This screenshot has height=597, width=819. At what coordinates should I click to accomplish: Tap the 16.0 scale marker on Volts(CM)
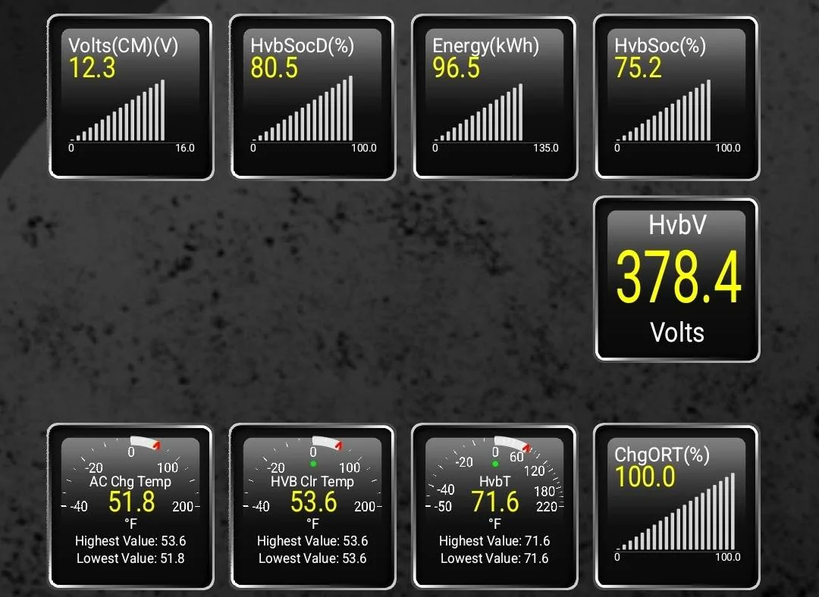[184, 148]
